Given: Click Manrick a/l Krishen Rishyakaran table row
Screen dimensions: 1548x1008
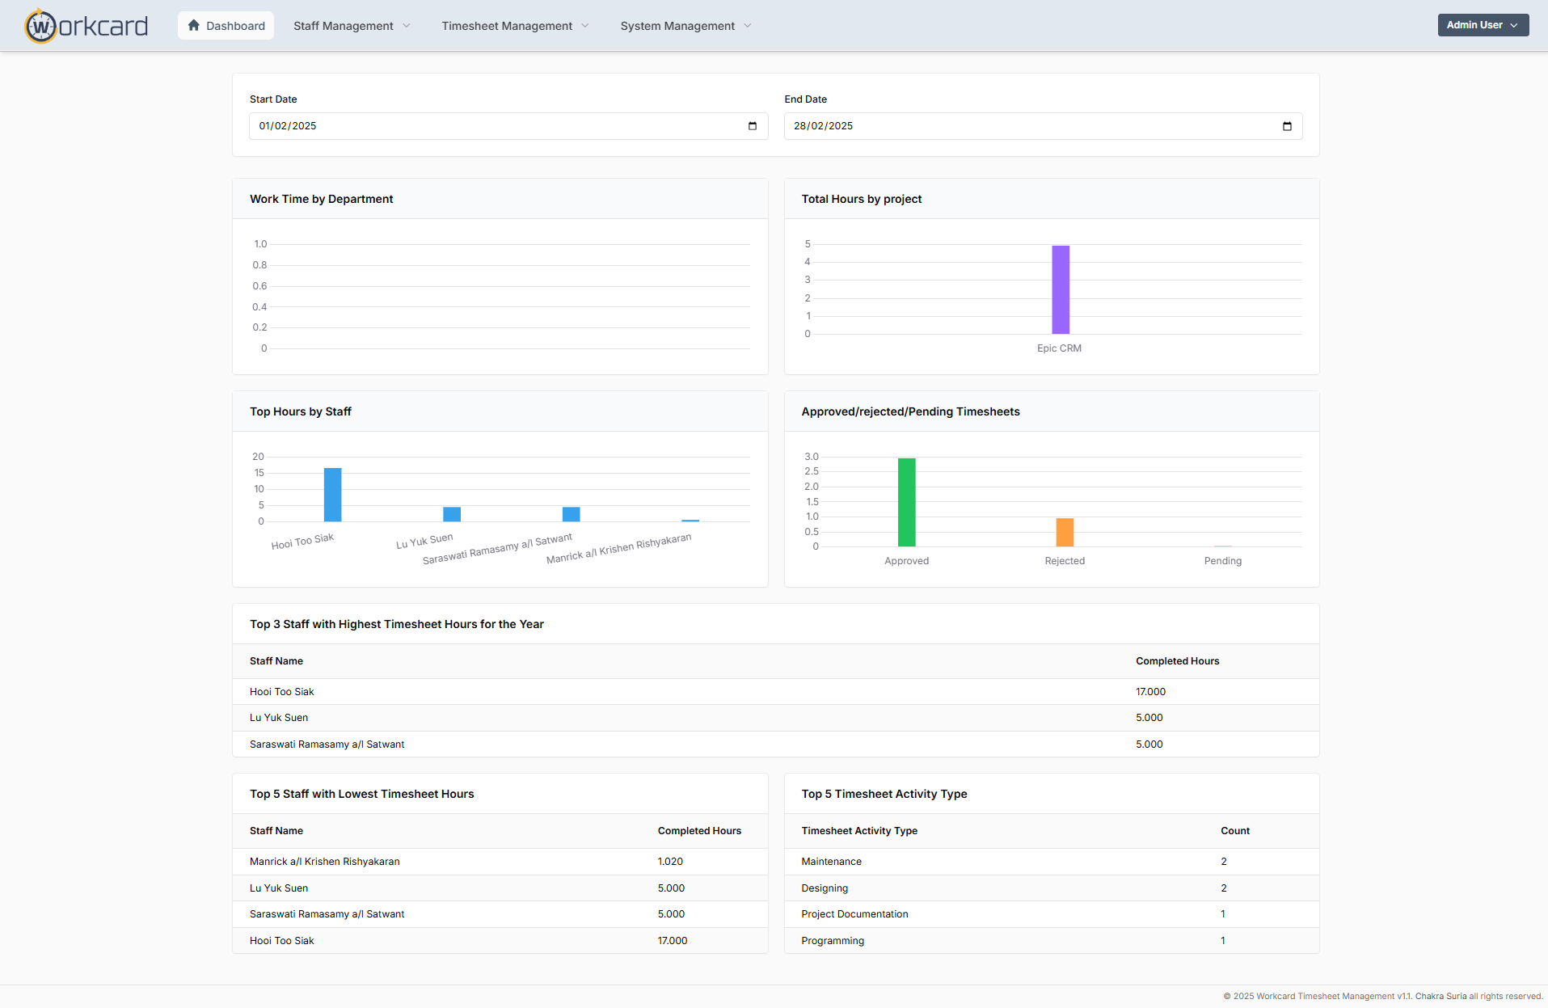Looking at the screenshot, I should 324,862.
